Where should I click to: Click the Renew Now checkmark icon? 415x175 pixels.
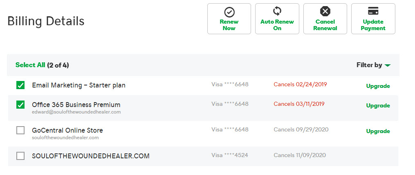pyautogui.click(x=229, y=12)
